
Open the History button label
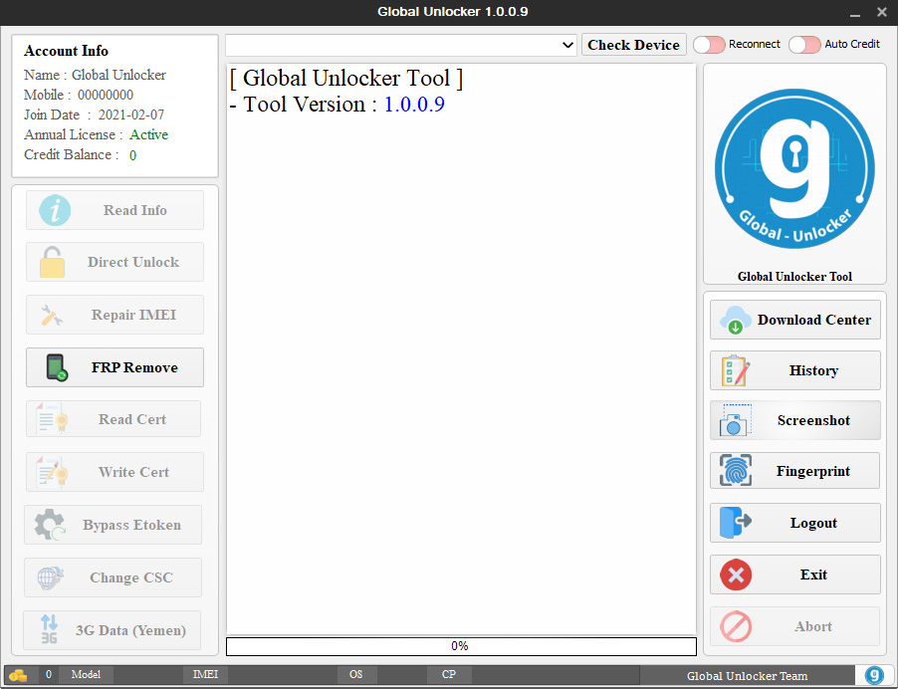coord(813,370)
